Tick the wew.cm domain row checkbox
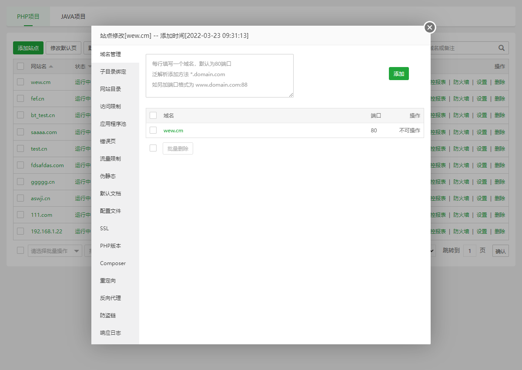Screen dimensions: 522x370 [153, 130]
